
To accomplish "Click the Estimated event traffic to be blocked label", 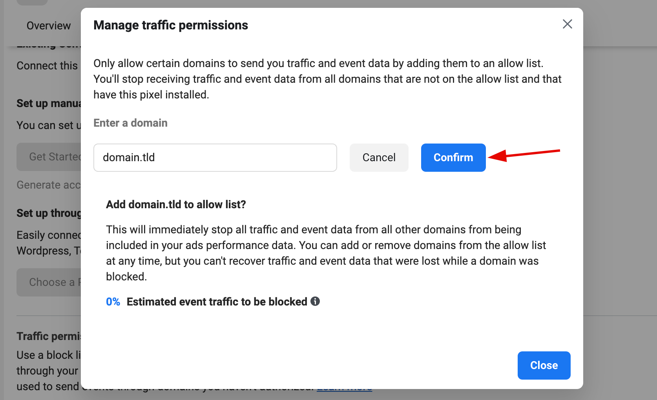I will [x=216, y=301].
